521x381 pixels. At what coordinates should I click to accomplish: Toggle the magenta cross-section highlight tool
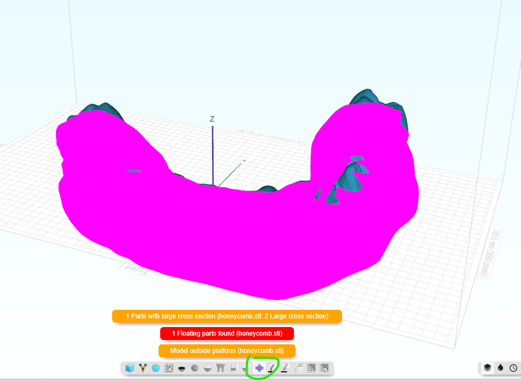pyautogui.click(x=259, y=368)
